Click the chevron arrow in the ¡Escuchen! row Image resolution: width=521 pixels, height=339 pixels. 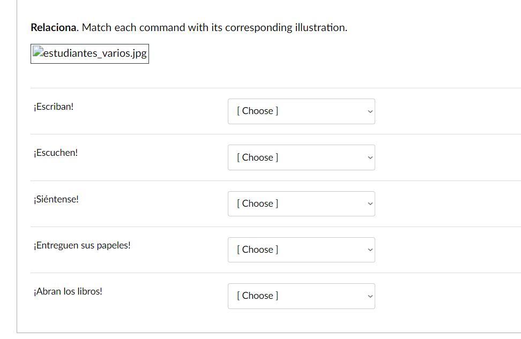point(369,157)
